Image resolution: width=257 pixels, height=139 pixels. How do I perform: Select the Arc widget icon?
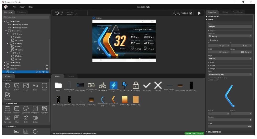tap(8, 86)
